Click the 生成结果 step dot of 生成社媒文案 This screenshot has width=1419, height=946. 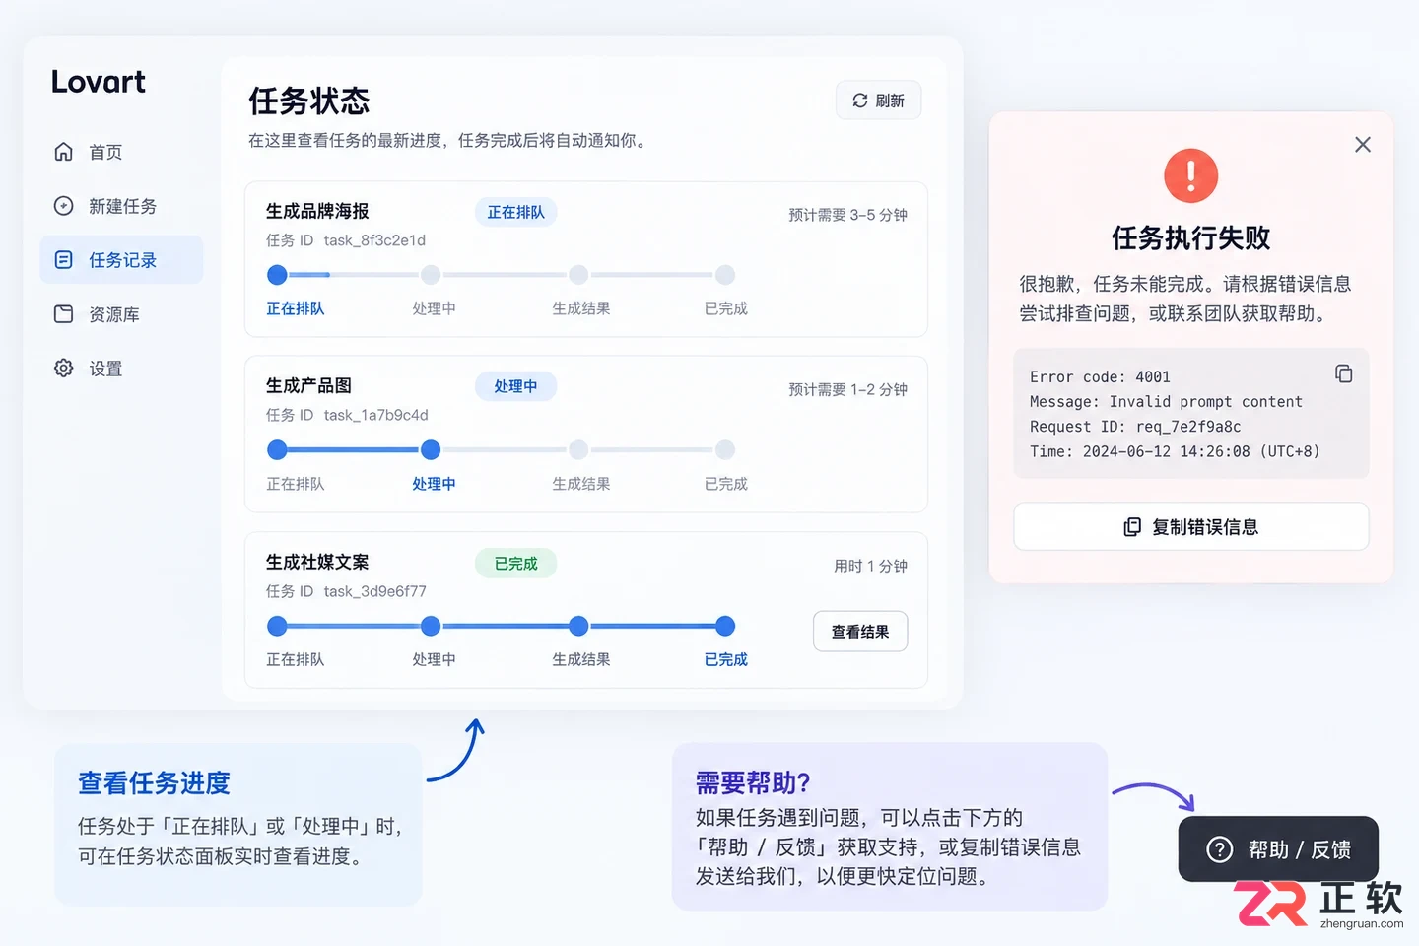[x=578, y=626]
